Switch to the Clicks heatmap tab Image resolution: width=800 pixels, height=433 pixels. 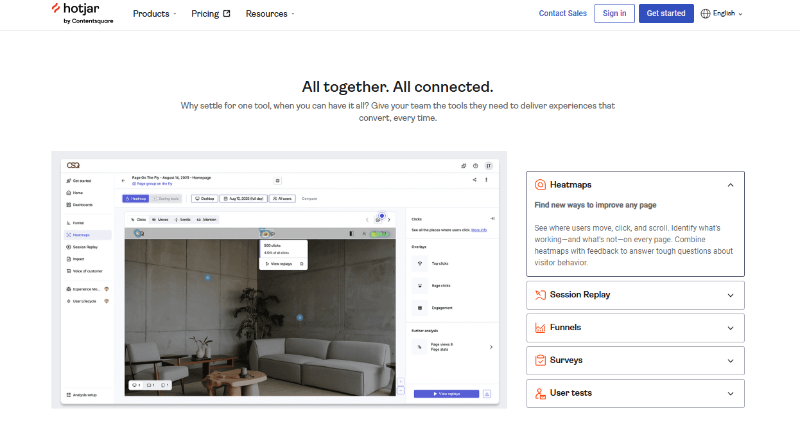(139, 220)
